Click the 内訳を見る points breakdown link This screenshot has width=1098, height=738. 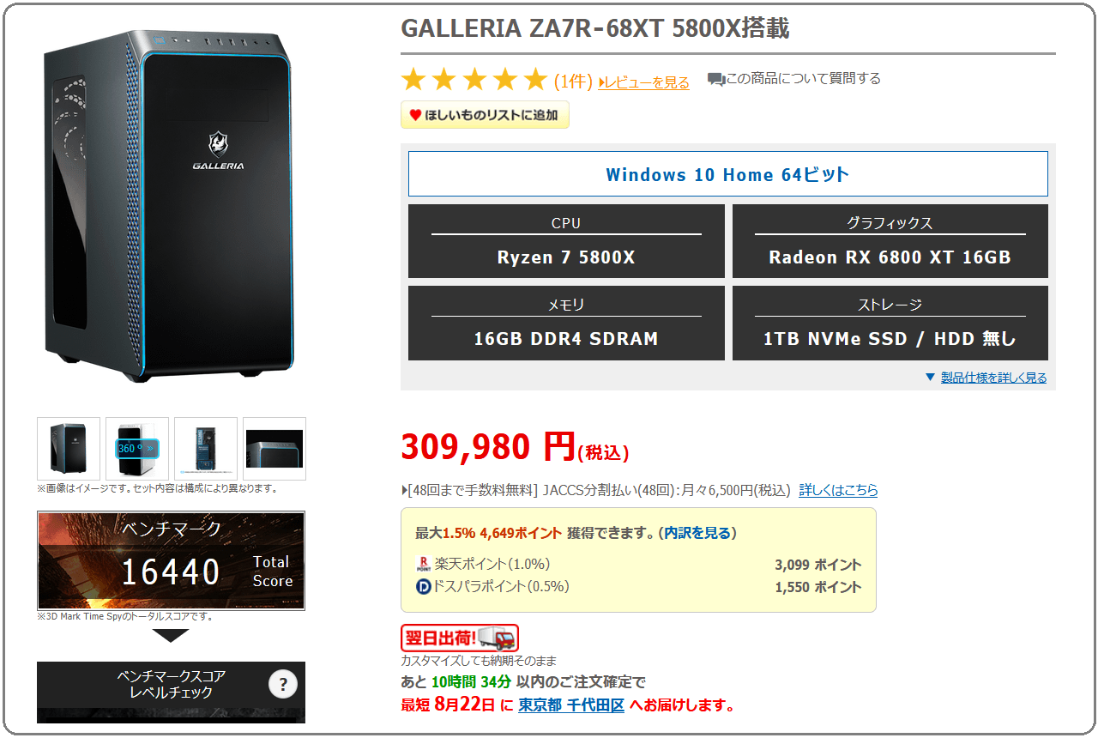(697, 533)
